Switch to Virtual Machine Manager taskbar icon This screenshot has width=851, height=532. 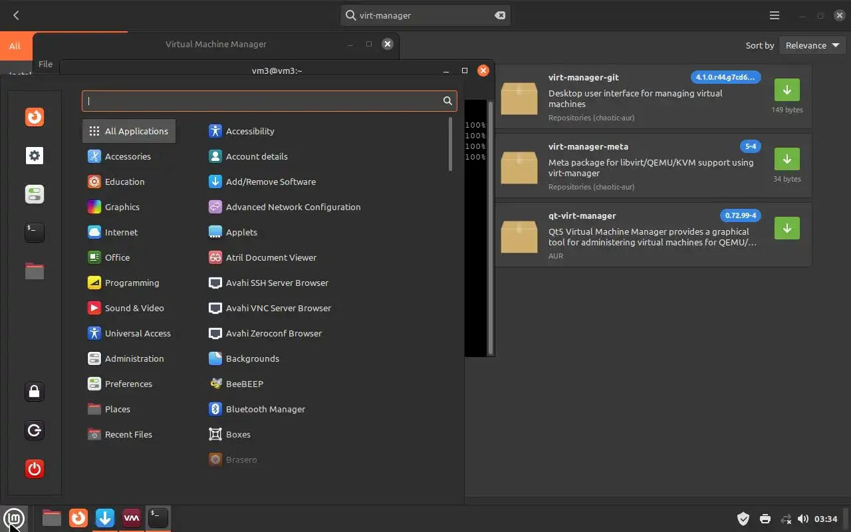132,517
